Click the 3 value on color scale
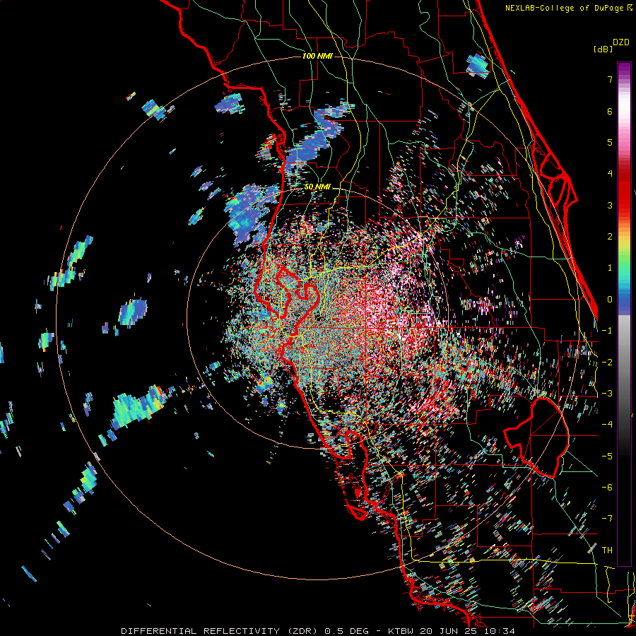Image resolution: width=636 pixels, height=636 pixels. [x=610, y=205]
